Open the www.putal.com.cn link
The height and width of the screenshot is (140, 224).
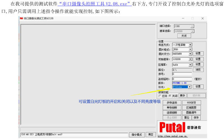click(172, 136)
